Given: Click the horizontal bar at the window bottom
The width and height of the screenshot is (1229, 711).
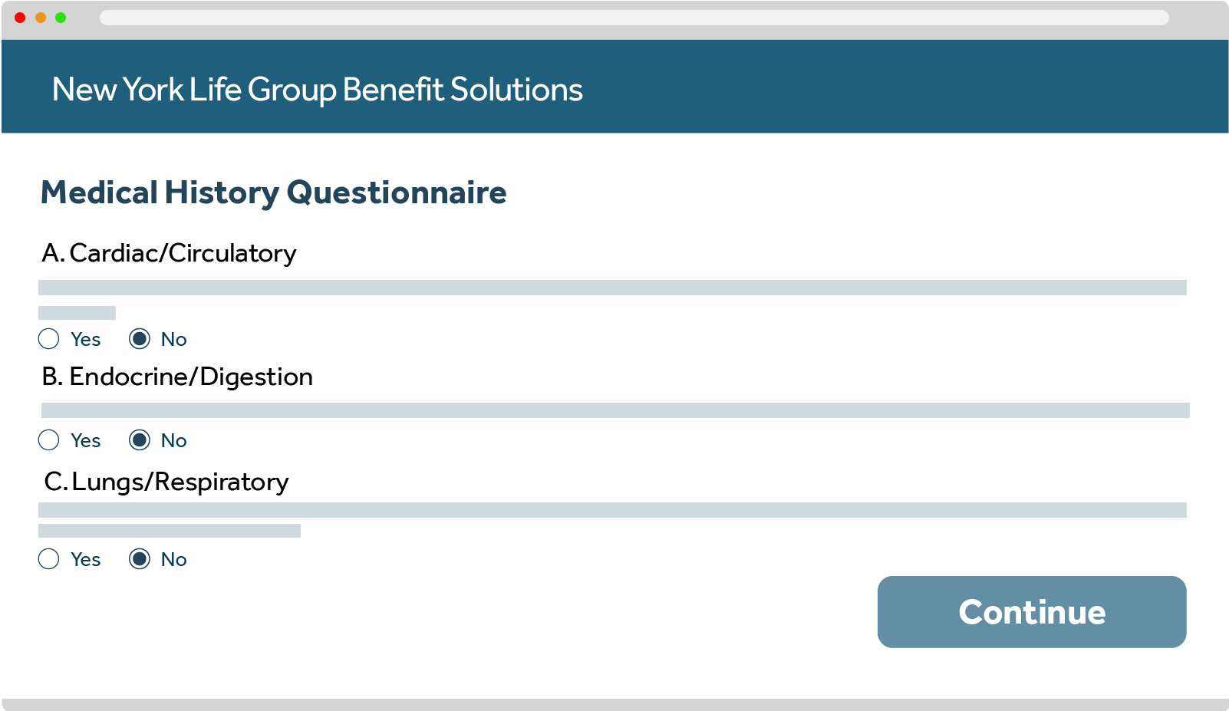Looking at the screenshot, I should [614, 704].
